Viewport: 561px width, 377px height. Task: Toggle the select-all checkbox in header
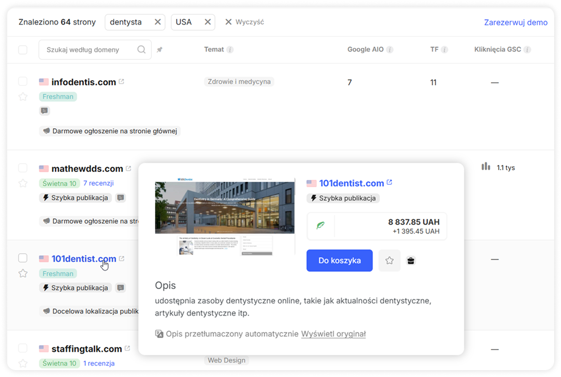tap(23, 50)
